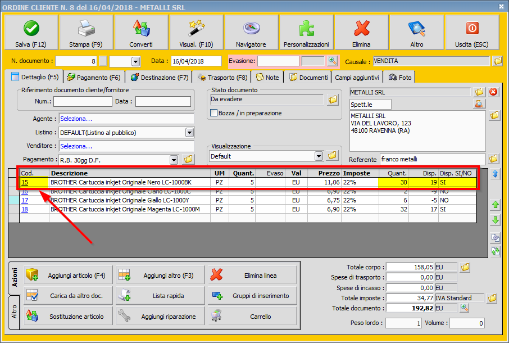Image resolution: width=509 pixels, height=343 pixels.
Task: Open the Foto tab
Action: (400, 77)
